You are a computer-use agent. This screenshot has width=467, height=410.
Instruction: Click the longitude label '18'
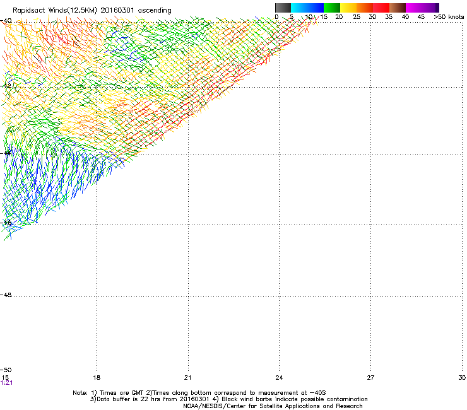click(97, 378)
